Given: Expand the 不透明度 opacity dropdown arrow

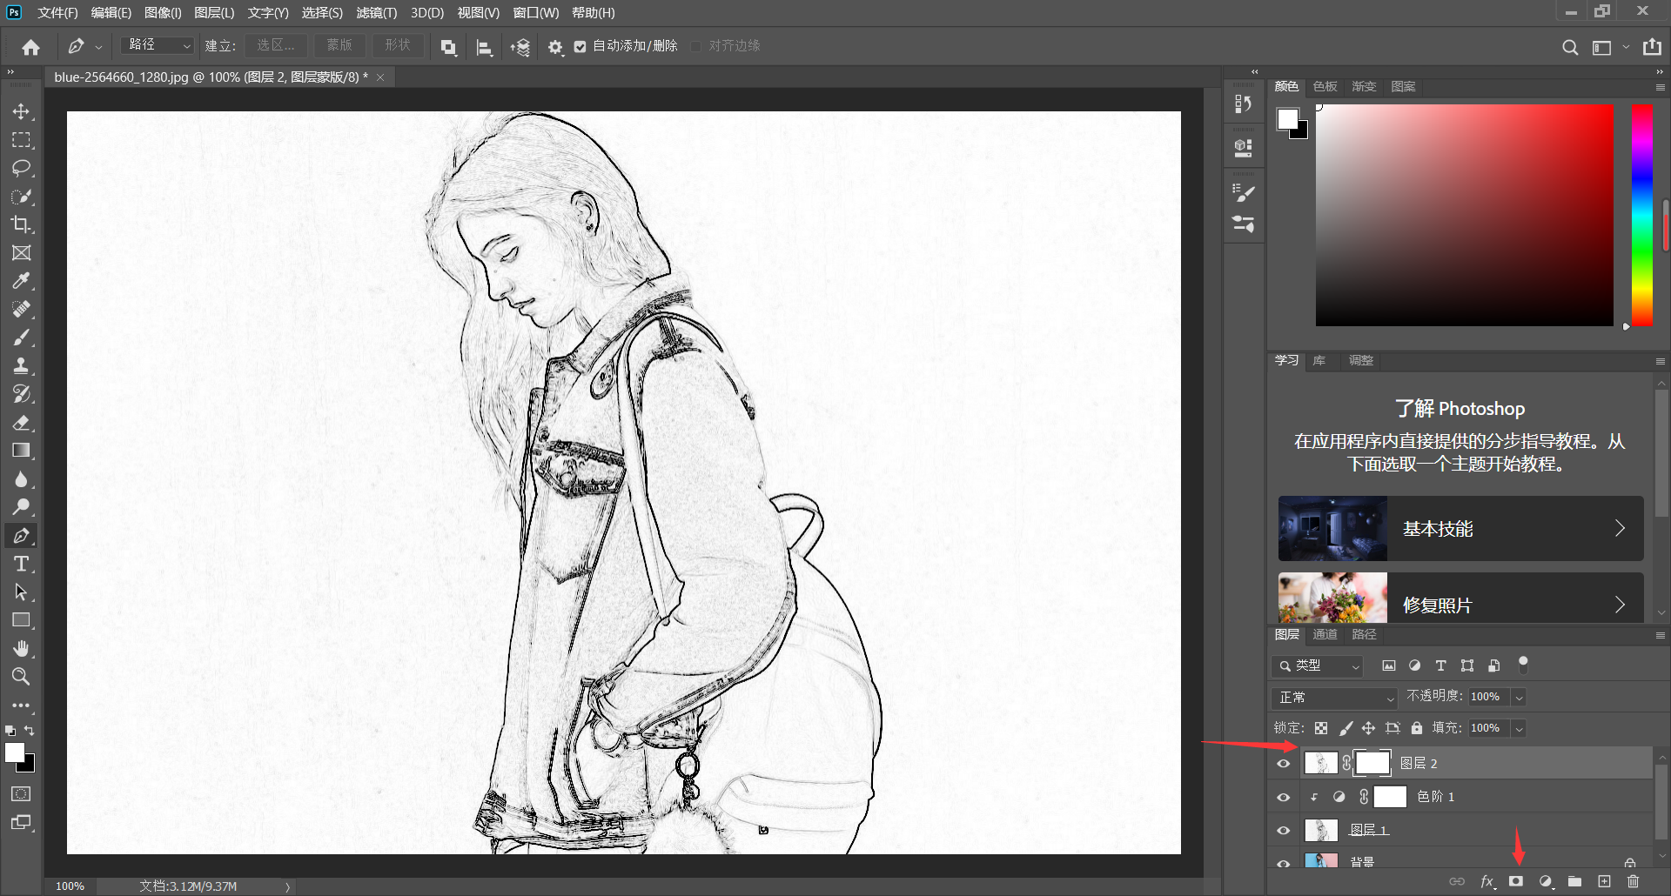Looking at the screenshot, I should [x=1519, y=698].
